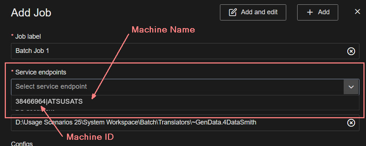
Task: Click the "Machine Name" annotation text
Action: click(163, 30)
